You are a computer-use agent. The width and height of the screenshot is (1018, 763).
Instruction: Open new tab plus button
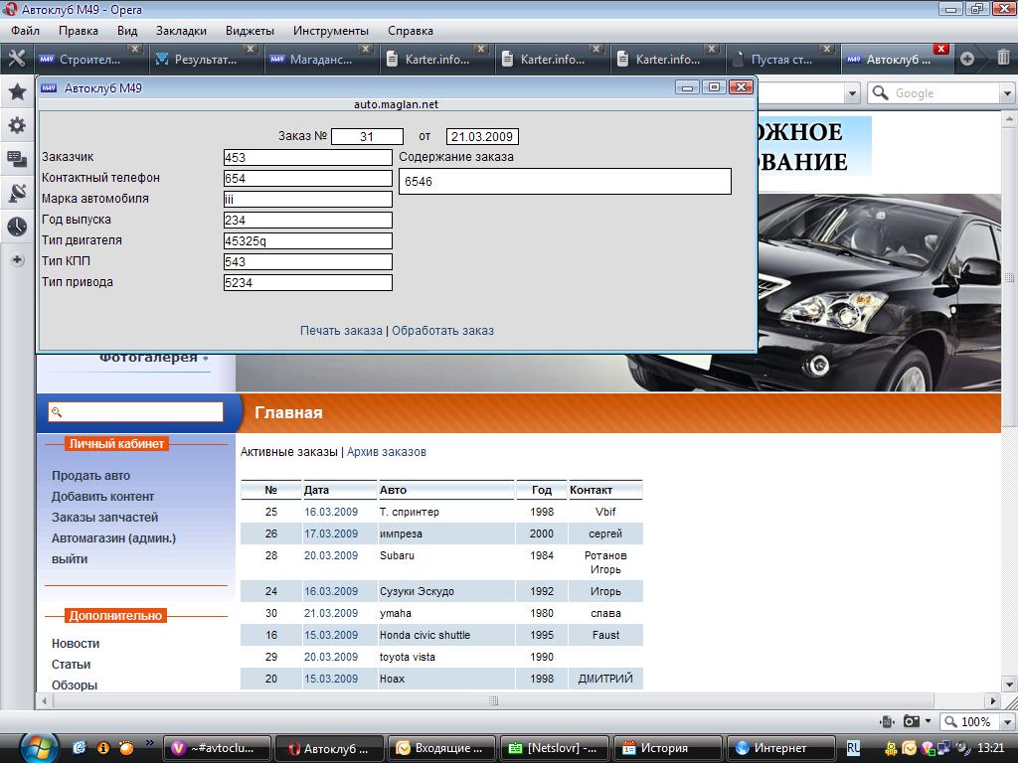click(967, 59)
